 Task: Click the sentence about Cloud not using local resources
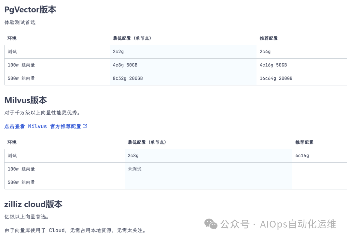[x=76, y=231]
